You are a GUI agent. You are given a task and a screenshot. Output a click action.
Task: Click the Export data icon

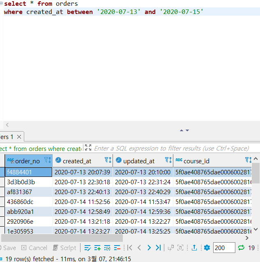pyautogui.click(x=194, y=248)
